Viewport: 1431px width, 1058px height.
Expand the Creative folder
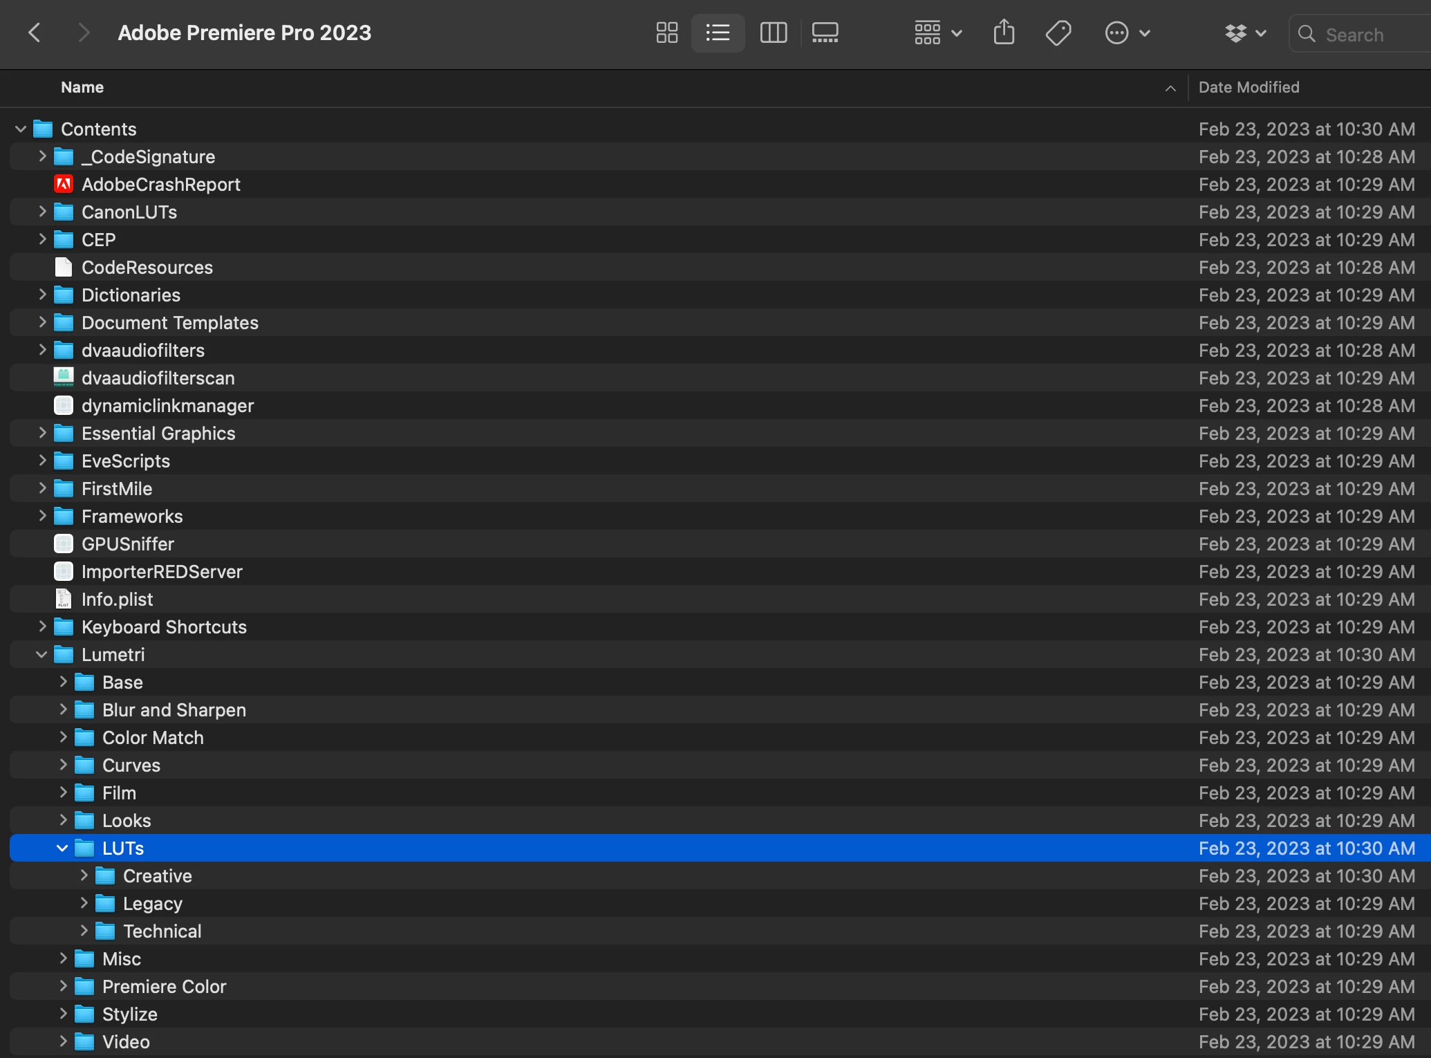tap(84, 875)
